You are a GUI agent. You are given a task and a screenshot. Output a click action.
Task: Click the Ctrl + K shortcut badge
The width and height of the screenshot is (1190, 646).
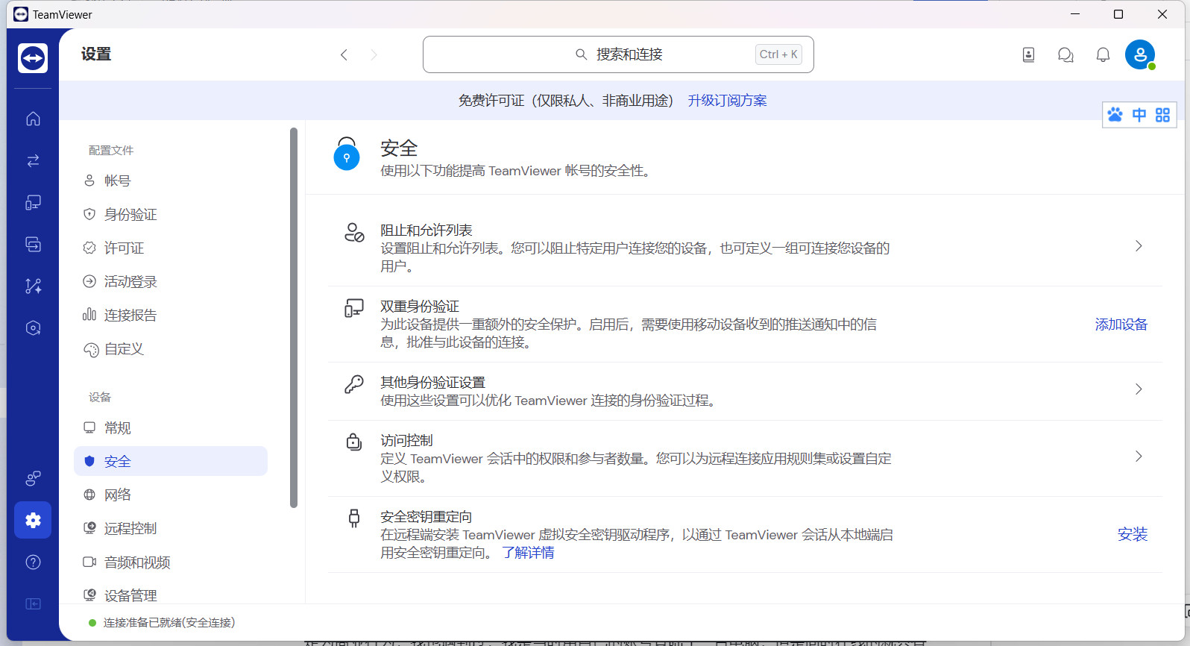click(778, 54)
